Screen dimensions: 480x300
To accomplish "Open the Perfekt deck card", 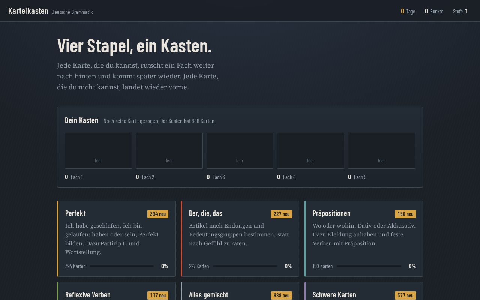I will (116, 239).
